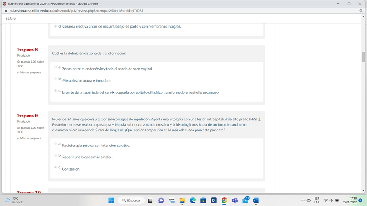Select option a. Radioterapia pélvica

click(55, 144)
